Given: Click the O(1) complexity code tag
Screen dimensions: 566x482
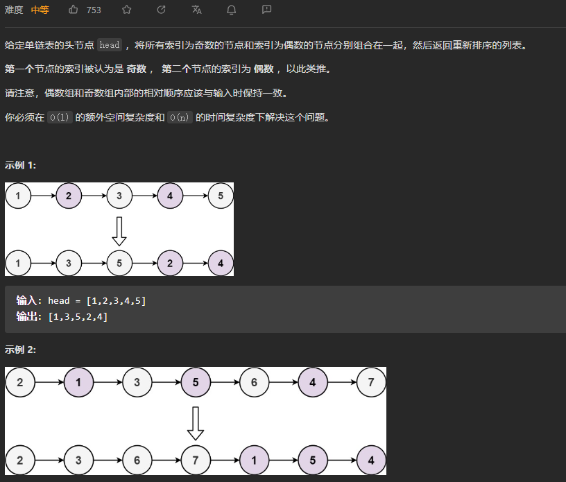Looking at the screenshot, I should 60,117.
